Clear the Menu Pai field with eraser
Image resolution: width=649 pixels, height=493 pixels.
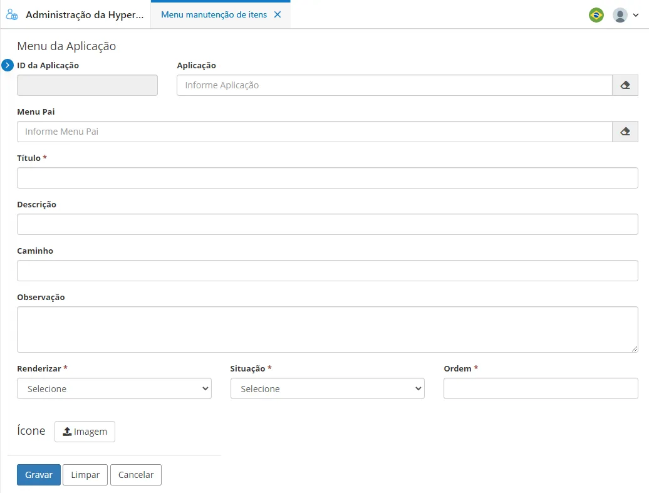point(625,132)
